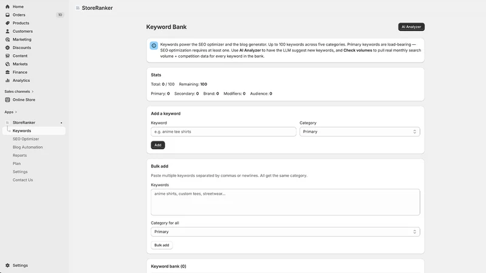Click the 'Keyword bank (0)' heading

coord(169,266)
